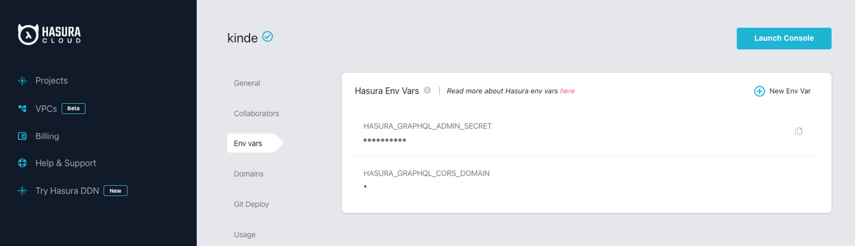Switch to the General settings tab

[246, 83]
